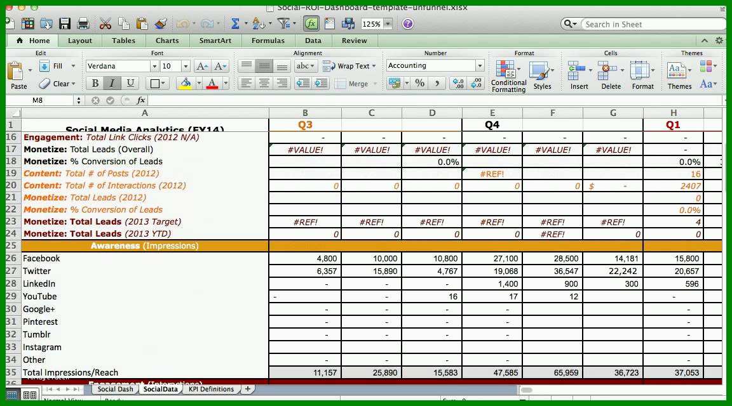Open the templates gallery icon
Image resolution: width=732 pixels, height=406 pixels.
[x=28, y=23]
